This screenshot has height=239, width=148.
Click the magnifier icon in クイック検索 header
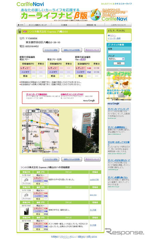pos(109,45)
